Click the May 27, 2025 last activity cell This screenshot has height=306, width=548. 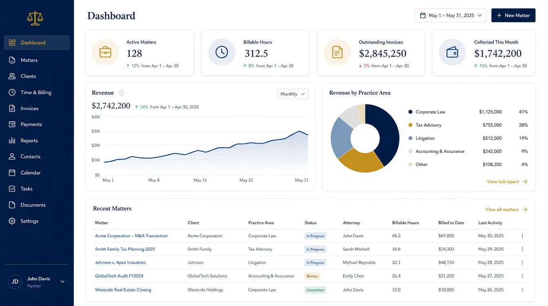(x=491, y=276)
